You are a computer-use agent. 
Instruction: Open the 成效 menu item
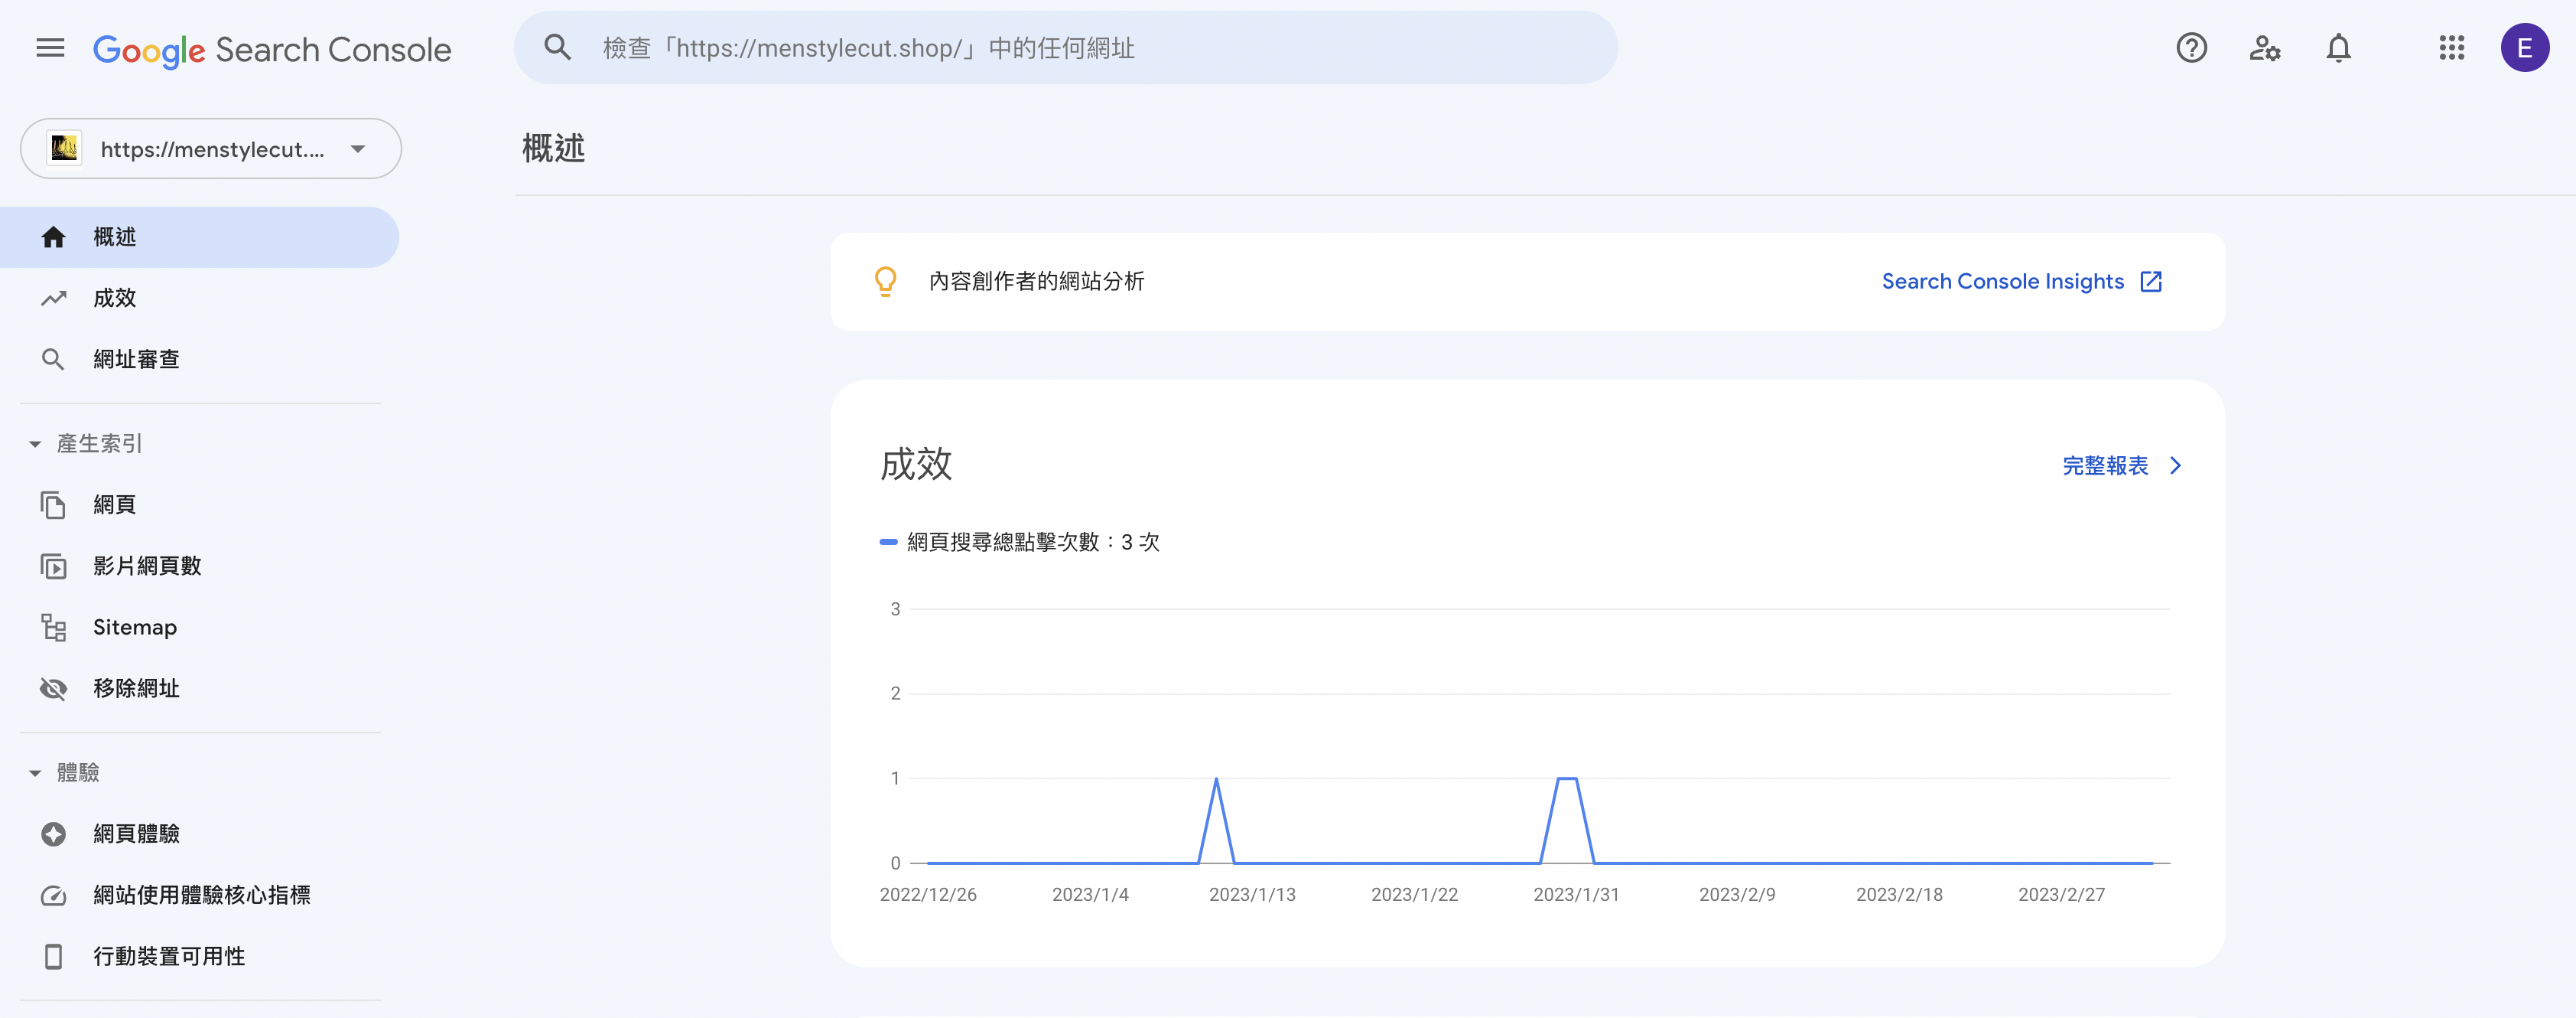tap(199, 299)
